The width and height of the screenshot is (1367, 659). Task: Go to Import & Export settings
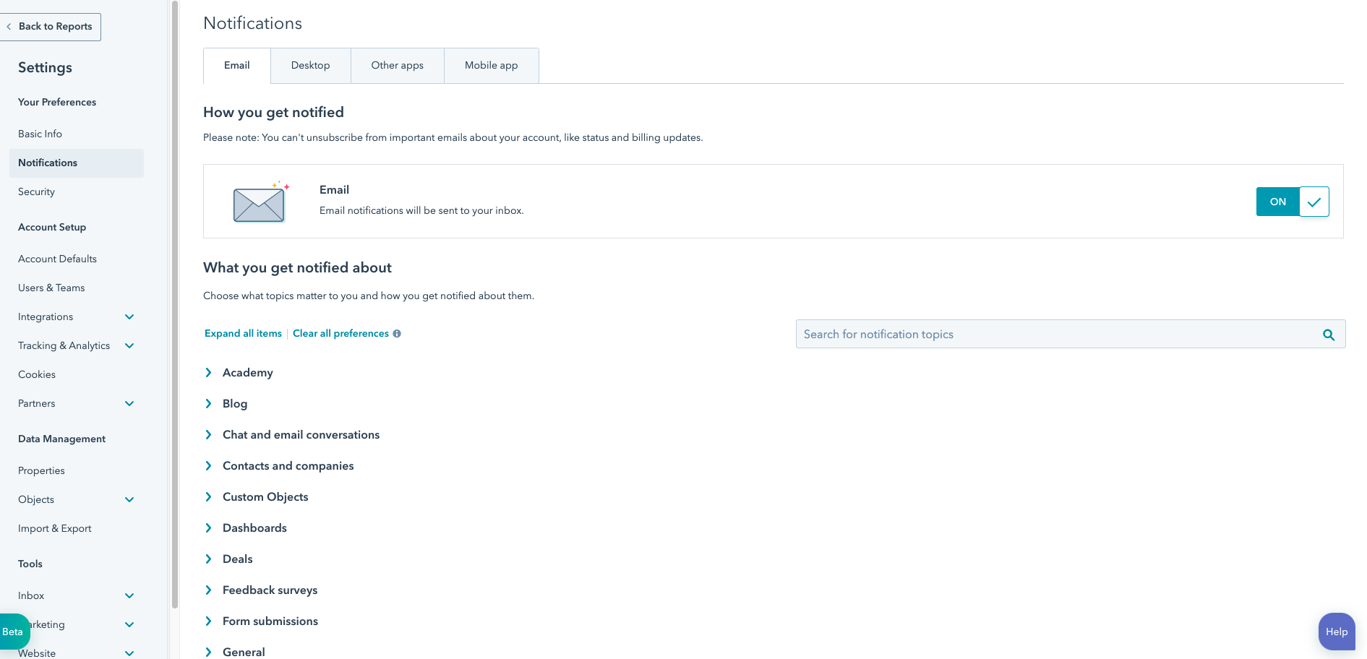(x=54, y=528)
